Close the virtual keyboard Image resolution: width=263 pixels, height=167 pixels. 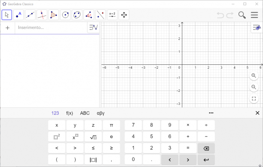(x=257, y=113)
